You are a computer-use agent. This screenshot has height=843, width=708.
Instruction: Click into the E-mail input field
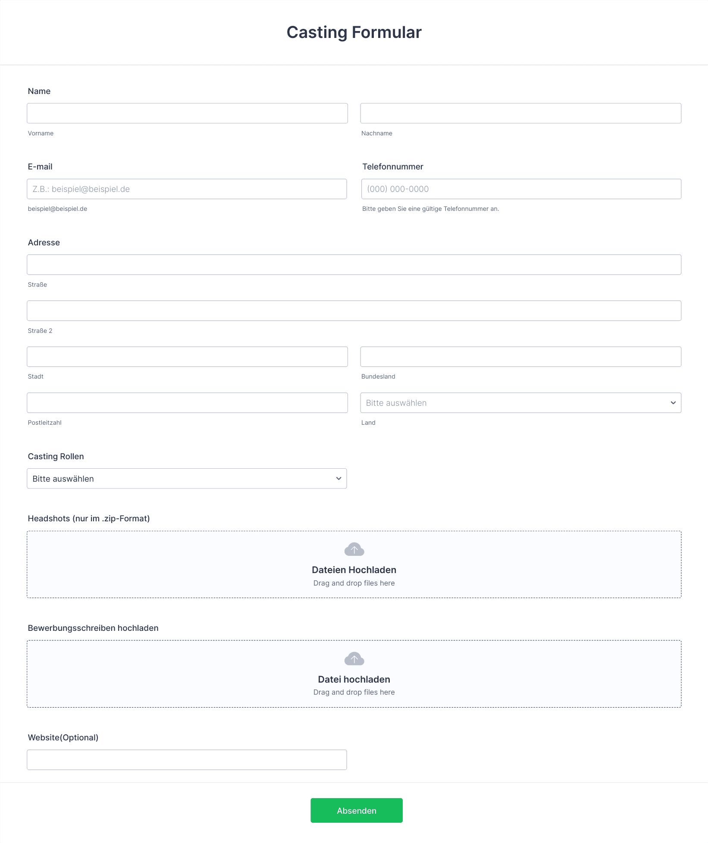tap(187, 189)
